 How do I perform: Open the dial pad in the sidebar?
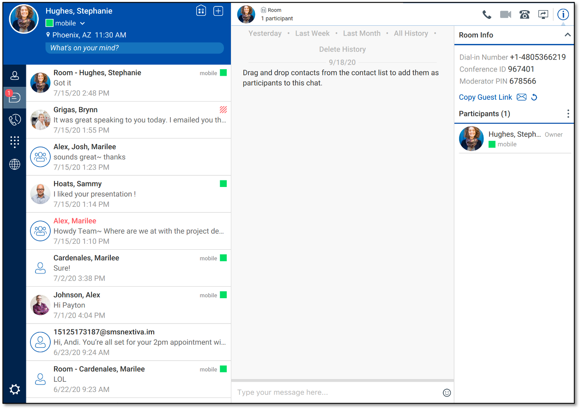(x=14, y=142)
